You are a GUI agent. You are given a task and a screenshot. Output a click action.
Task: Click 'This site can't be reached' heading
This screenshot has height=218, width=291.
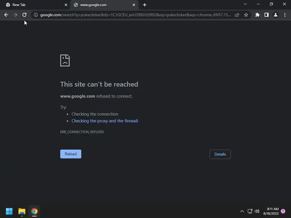click(99, 84)
